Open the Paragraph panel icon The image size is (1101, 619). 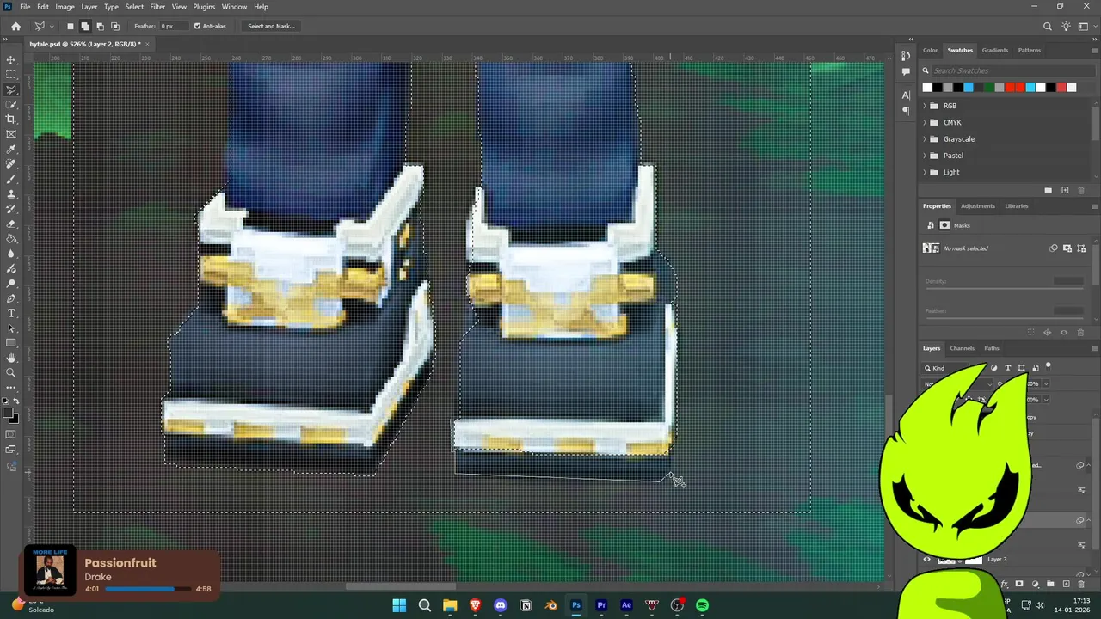[906, 110]
